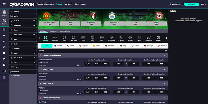Open the Live Sports navigation item
Image resolution: width=208 pixels, height=104 pixels.
68,4
